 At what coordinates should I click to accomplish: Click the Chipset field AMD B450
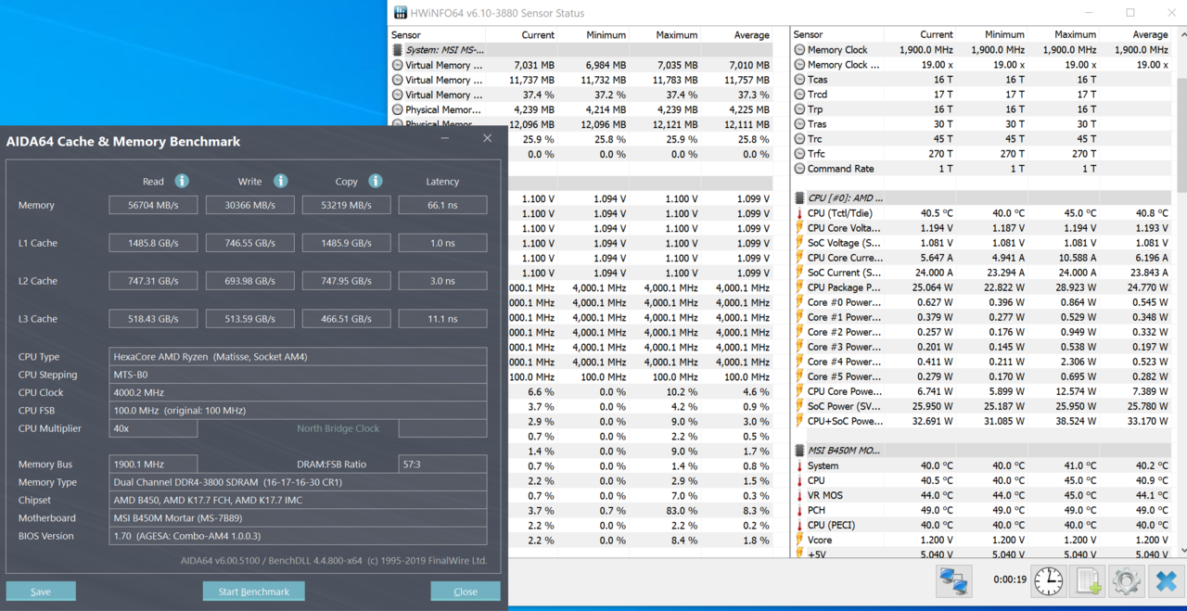(x=298, y=500)
